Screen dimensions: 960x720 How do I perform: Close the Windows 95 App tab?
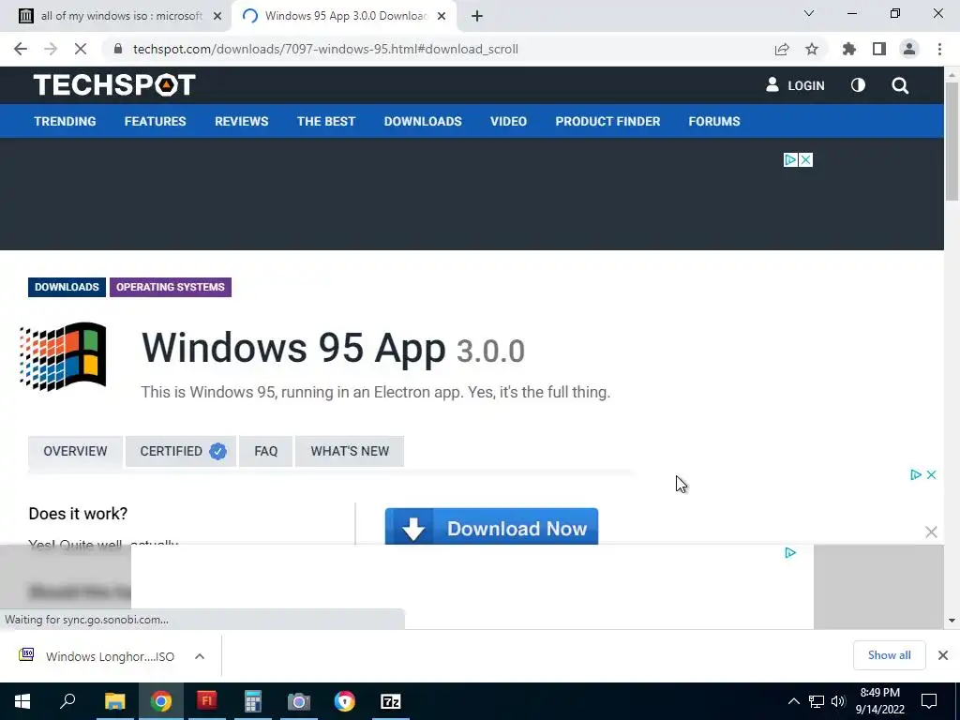442,16
